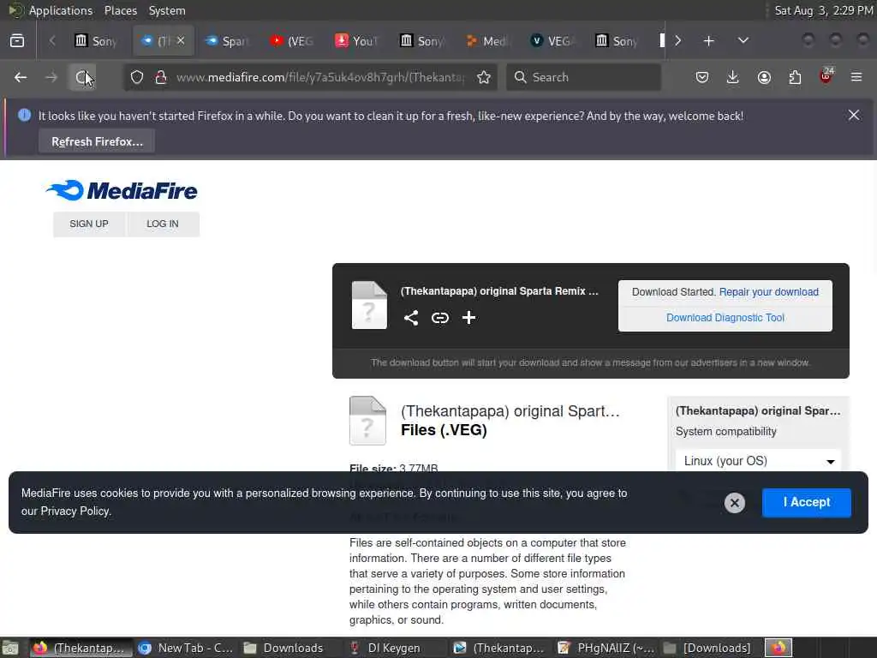Open the Downloads panel arrow icon
The image size is (877, 658).
click(x=733, y=77)
